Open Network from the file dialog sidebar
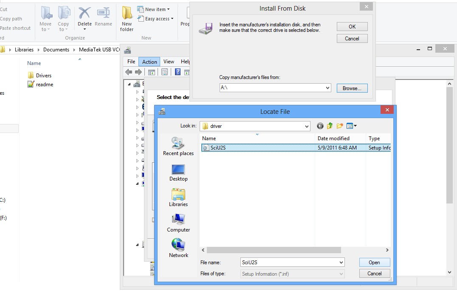 click(178, 247)
